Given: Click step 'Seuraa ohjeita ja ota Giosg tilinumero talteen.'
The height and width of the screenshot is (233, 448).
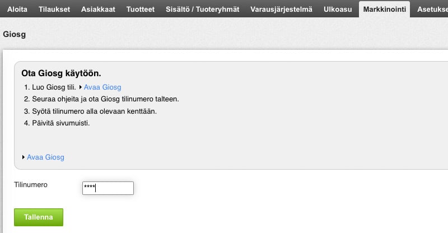Looking at the screenshot, I should click(x=105, y=99).
